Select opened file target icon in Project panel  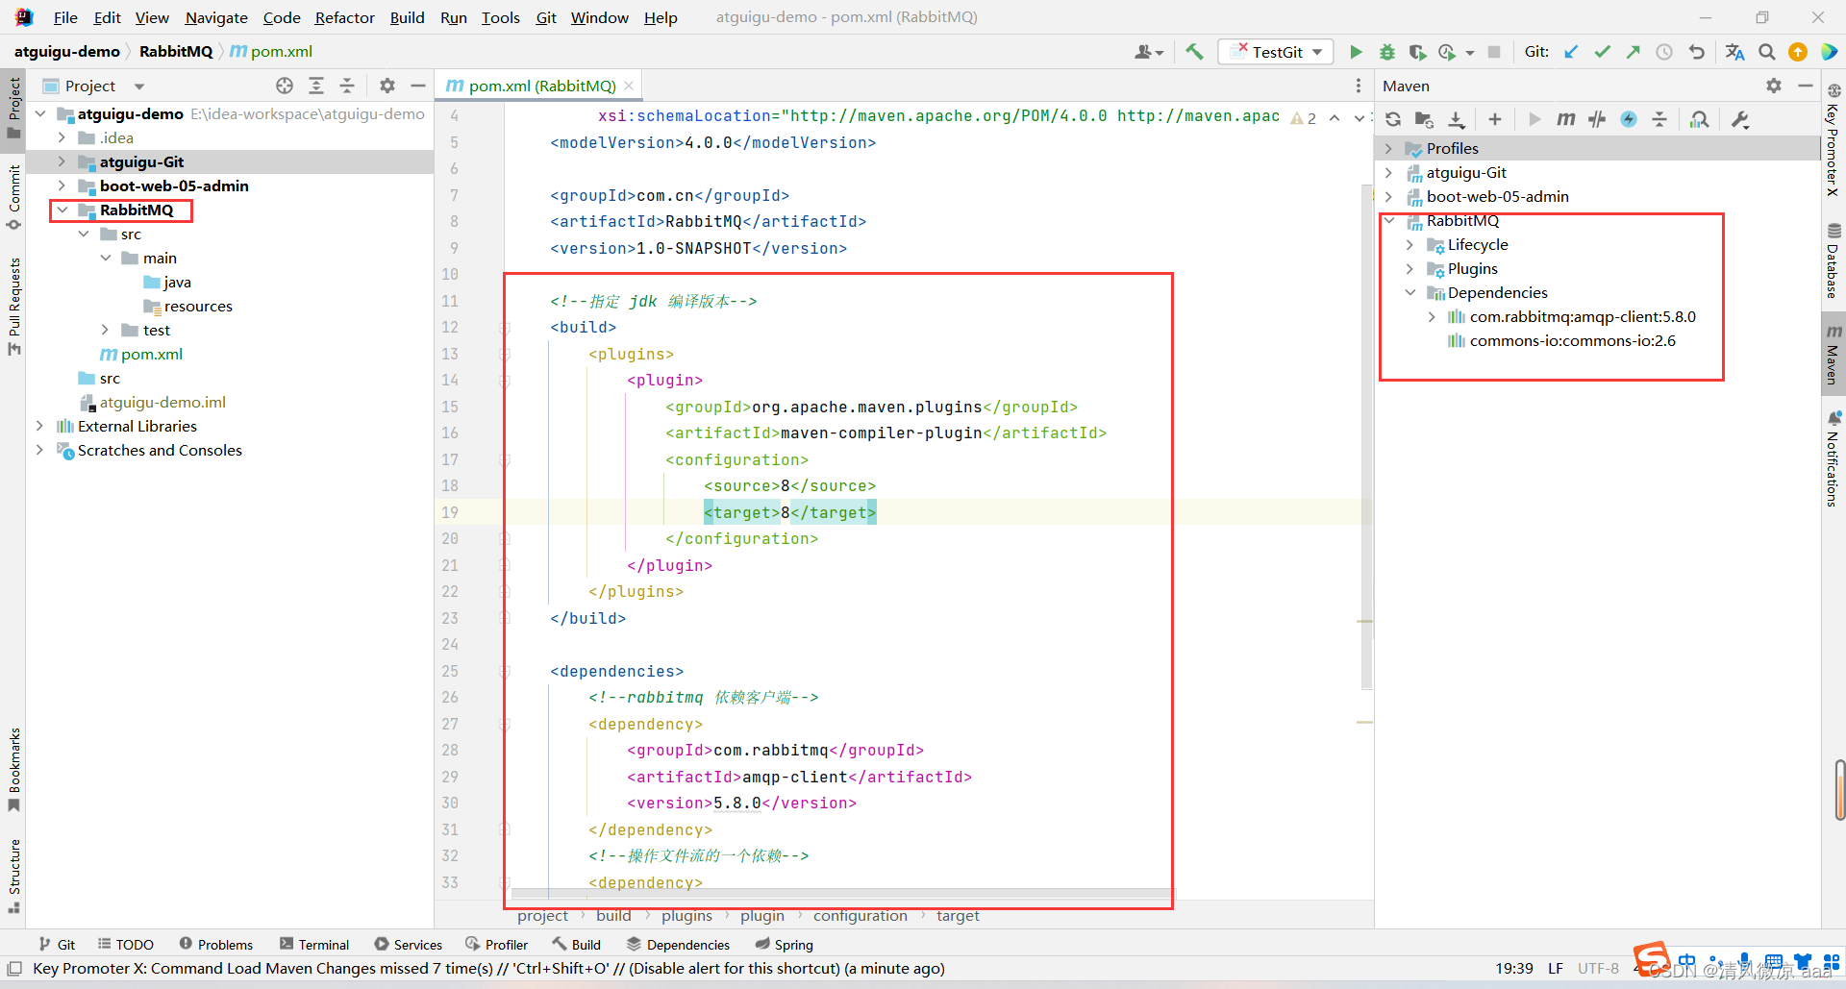(x=285, y=86)
